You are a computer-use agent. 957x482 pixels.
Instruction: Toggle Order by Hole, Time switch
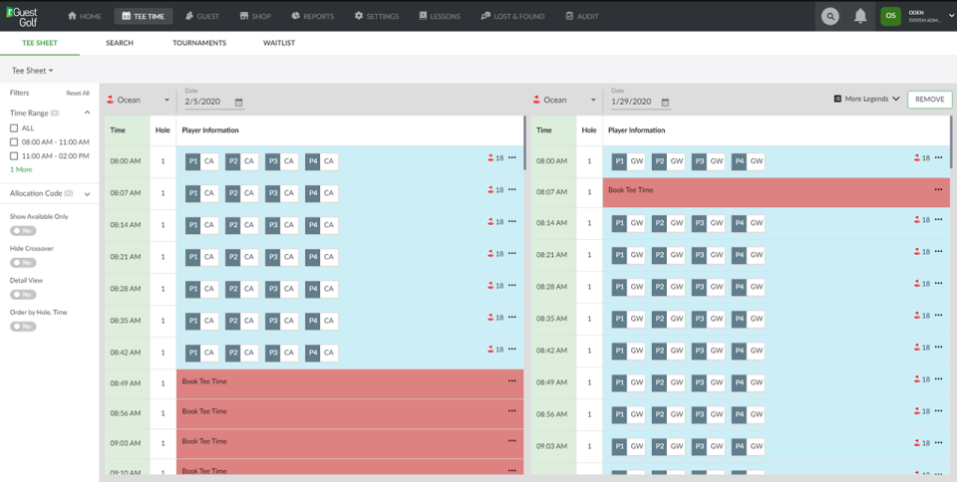pos(23,327)
